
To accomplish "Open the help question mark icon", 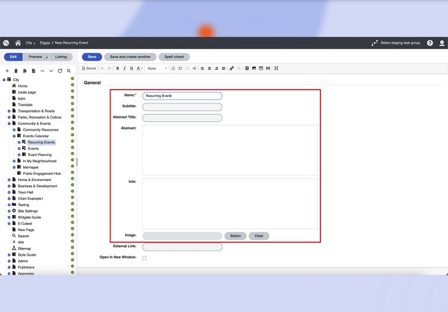I will [430, 43].
